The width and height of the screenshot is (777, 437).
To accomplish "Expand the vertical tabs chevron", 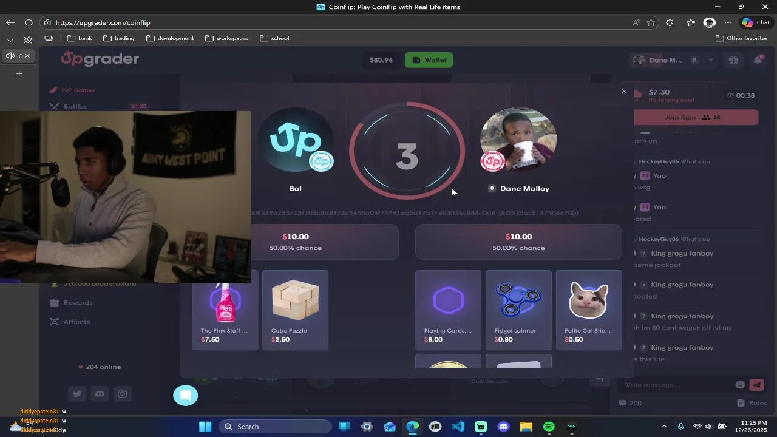I will 10,39.
